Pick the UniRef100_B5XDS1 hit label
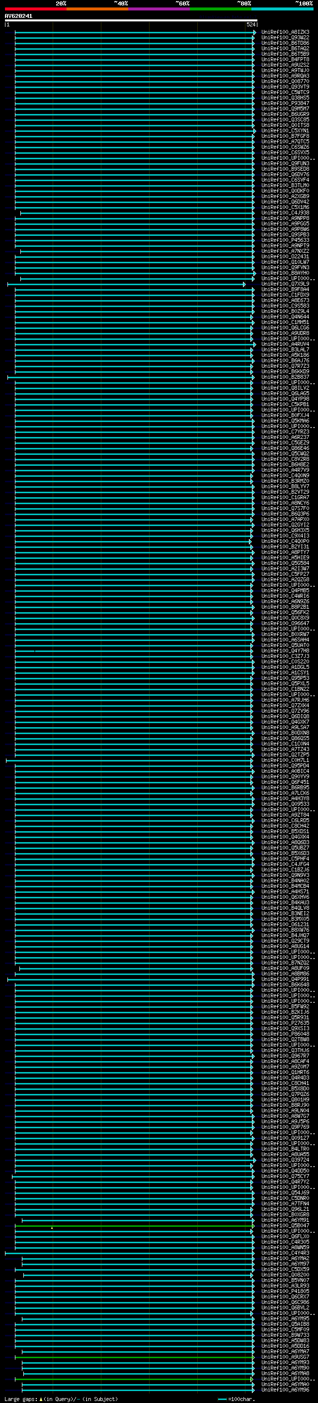The height and width of the screenshot is (1403, 318). [x=285, y=832]
